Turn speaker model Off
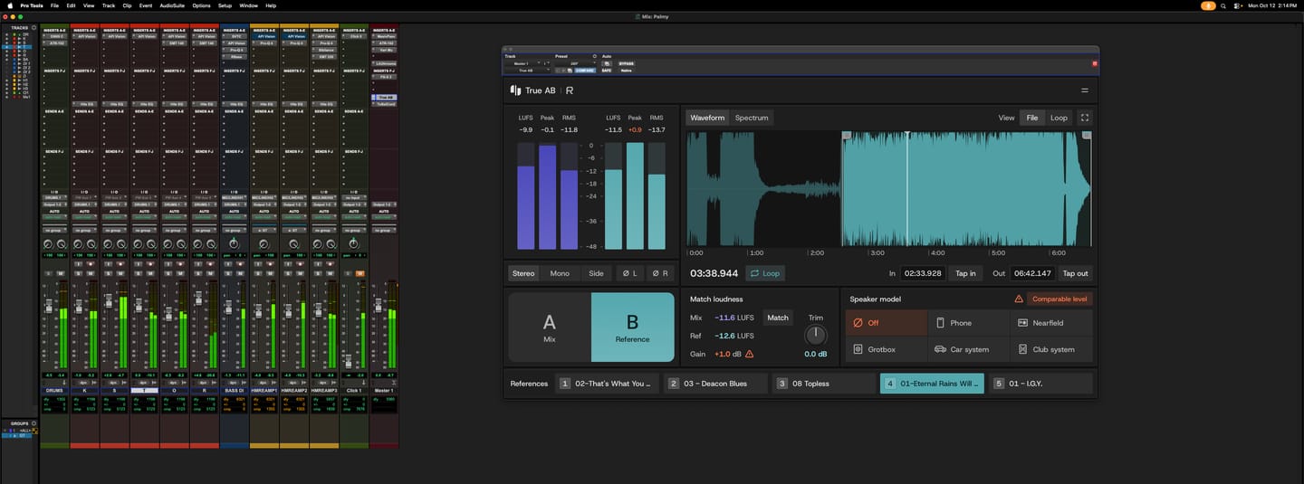 887,323
